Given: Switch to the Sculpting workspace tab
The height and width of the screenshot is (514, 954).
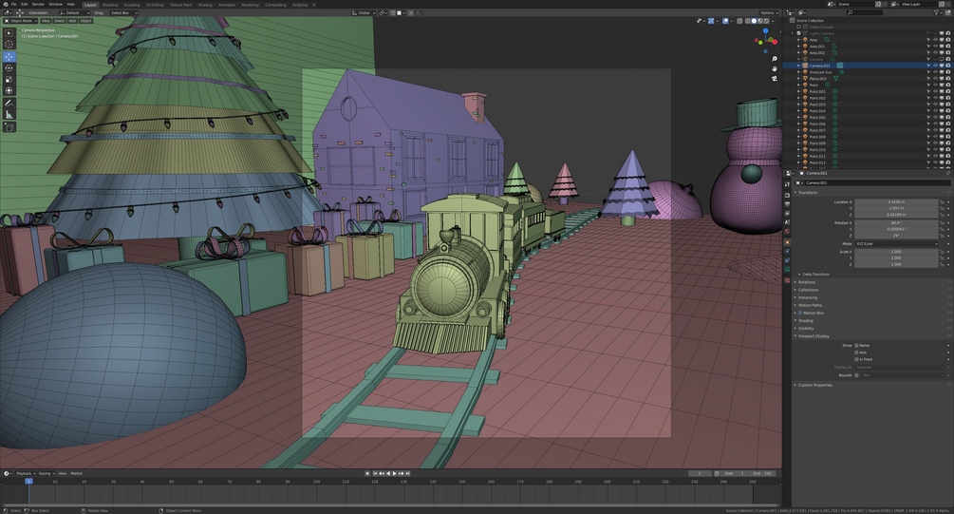Looking at the screenshot, I should click(132, 5).
